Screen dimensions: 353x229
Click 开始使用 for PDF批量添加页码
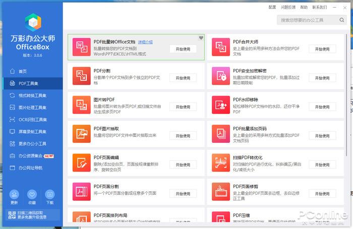click(322, 136)
